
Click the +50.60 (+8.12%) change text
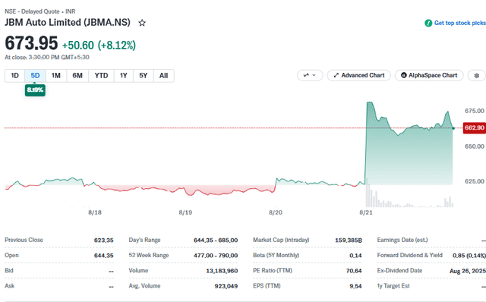click(x=99, y=46)
